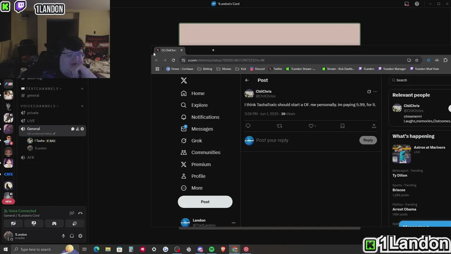Click the Grok icon beside post header
Image resolution: width=451 pixels, height=254 pixels.
pyautogui.click(x=369, y=92)
